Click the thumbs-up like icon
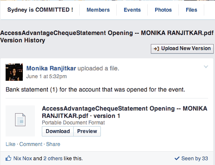This screenshot has height=165, width=215. tap(8, 158)
